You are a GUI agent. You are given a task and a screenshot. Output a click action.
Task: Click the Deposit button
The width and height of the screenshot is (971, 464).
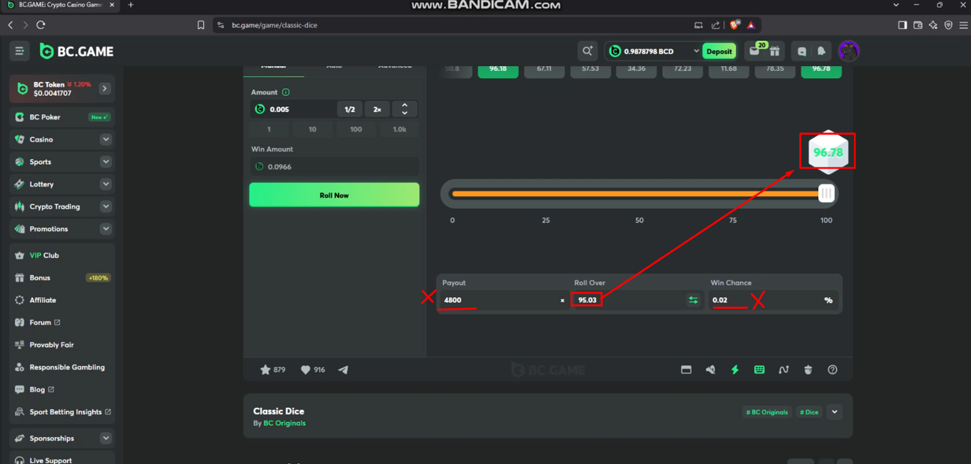719,51
